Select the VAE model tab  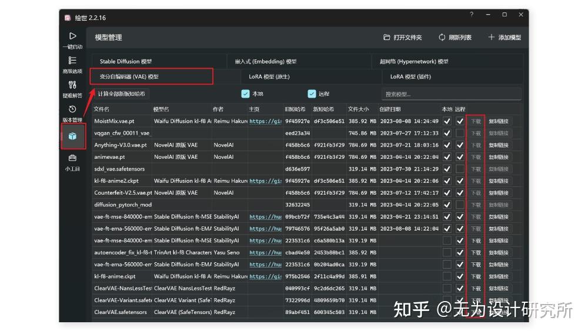pos(152,76)
